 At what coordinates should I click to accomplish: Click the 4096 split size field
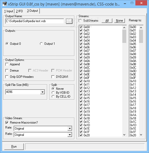tap(23, 92)
